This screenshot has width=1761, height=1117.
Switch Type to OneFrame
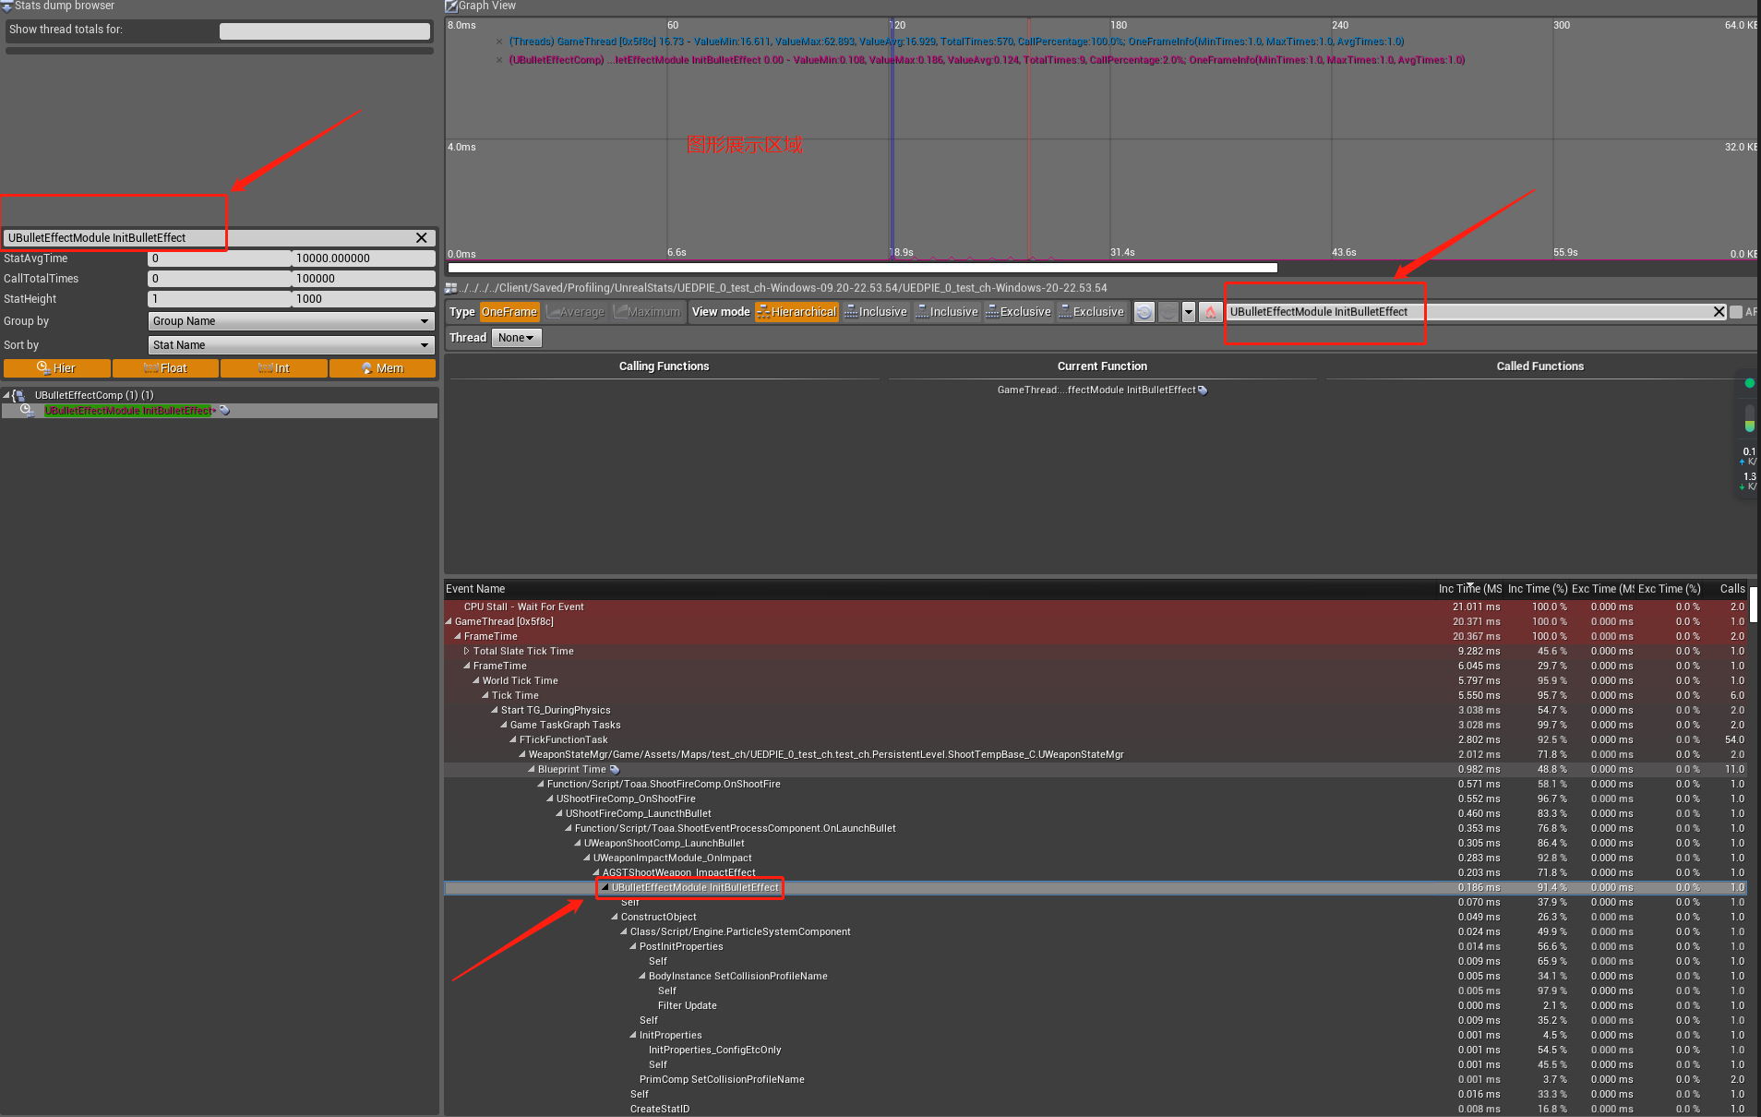tap(510, 312)
